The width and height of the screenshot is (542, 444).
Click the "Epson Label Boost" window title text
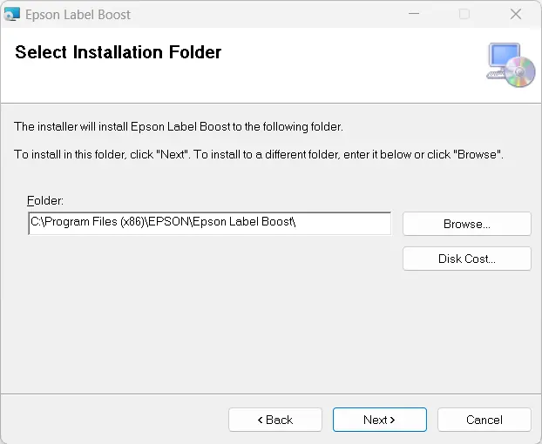pos(78,15)
